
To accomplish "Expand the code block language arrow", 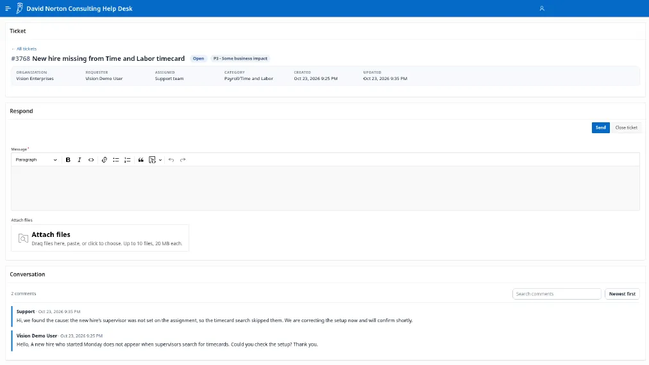I will [160, 160].
